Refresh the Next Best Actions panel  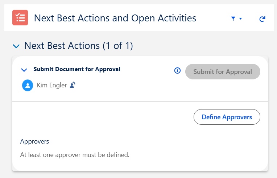[262, 19]
